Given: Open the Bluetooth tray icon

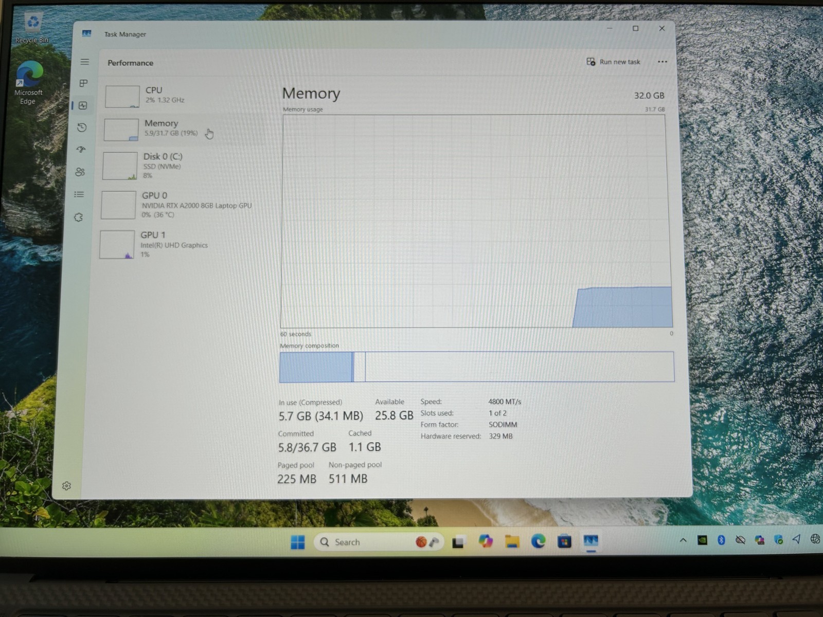Looking at the screenshot, I should 721,539.
